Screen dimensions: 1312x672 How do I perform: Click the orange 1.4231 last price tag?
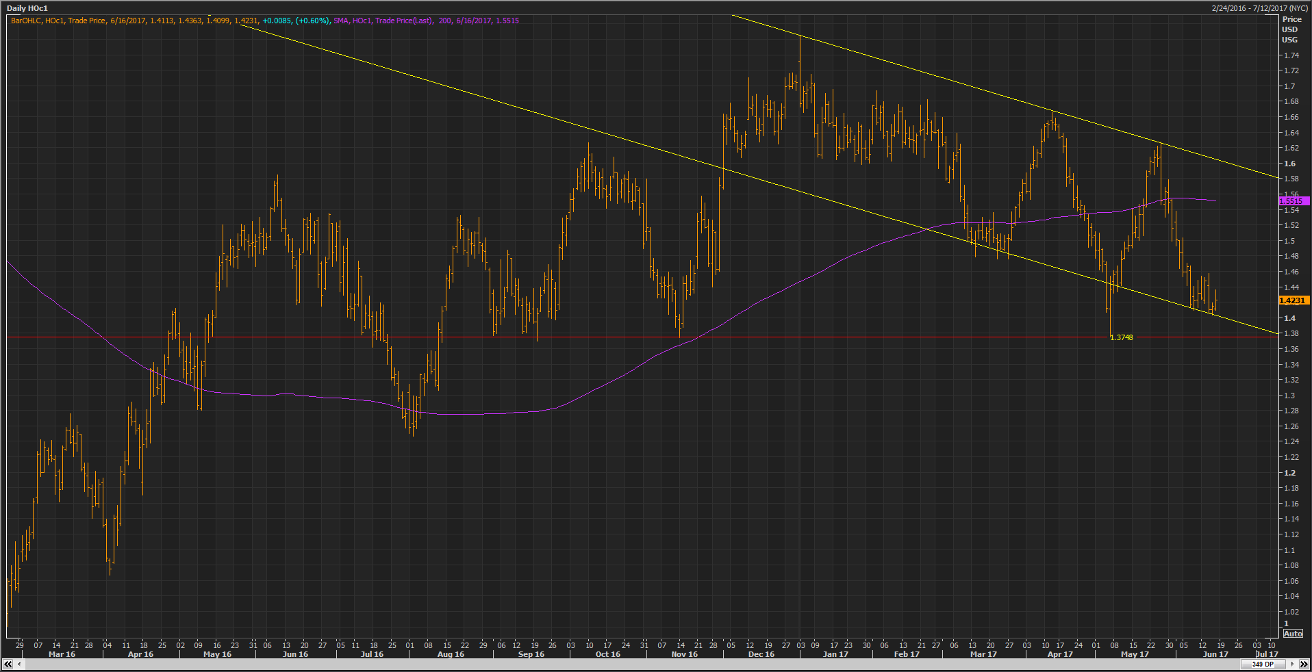(1294, 300)
